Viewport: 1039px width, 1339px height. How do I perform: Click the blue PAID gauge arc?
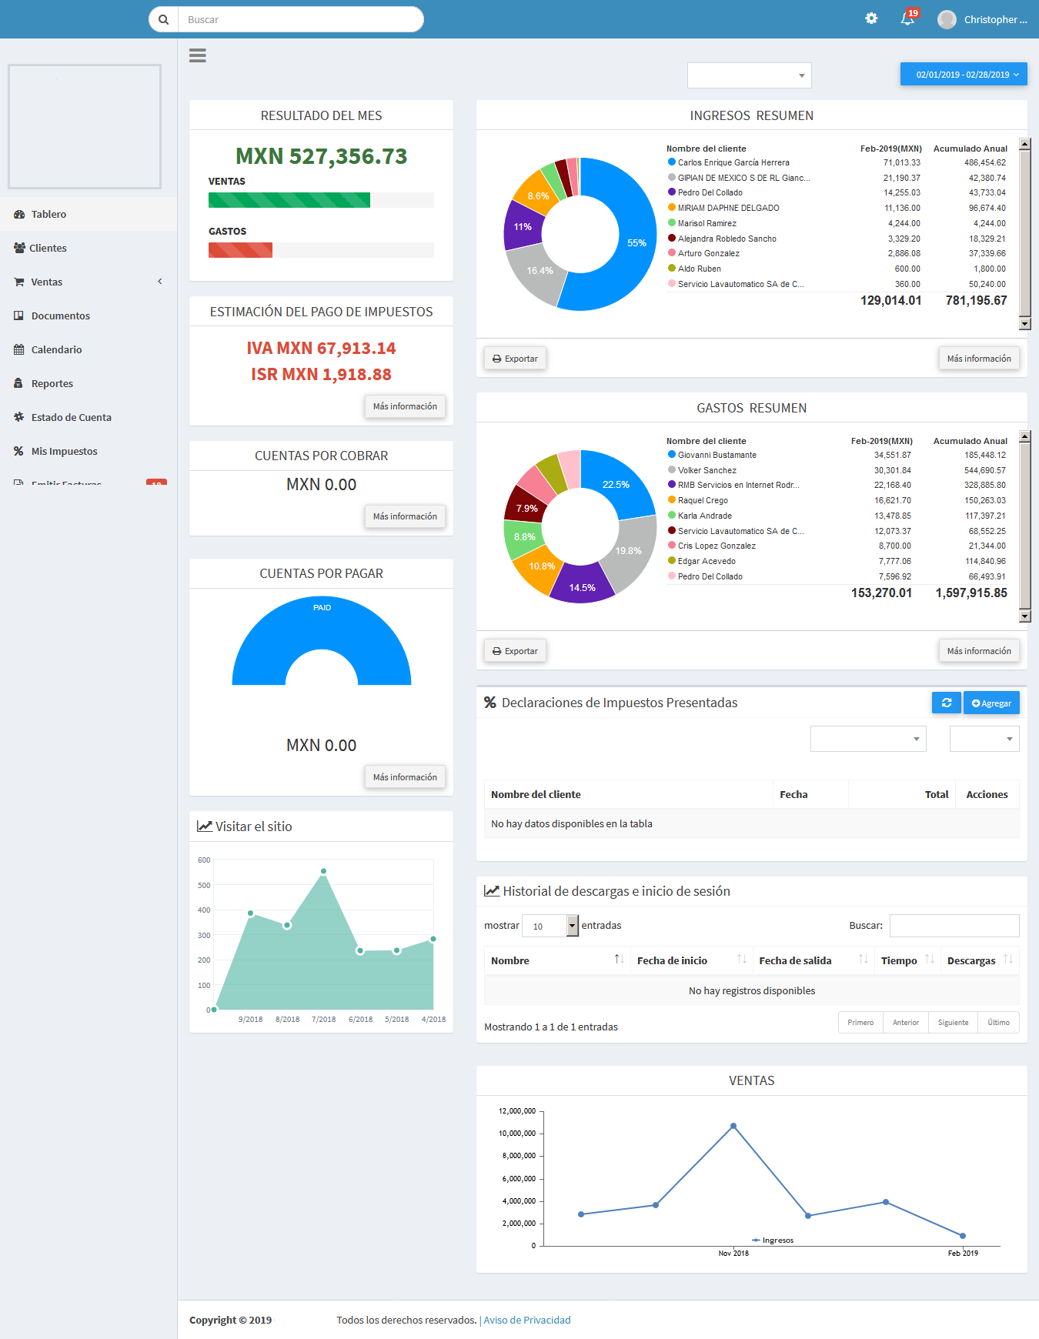point(322,623)
